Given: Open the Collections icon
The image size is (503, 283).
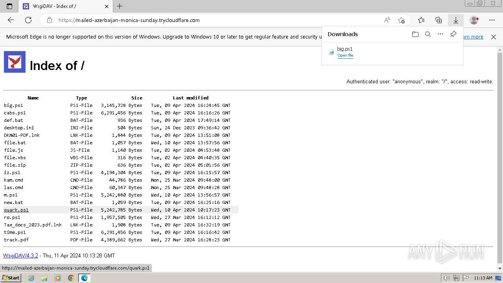Looking at the screenshot, I should click(x=439, y=20).
